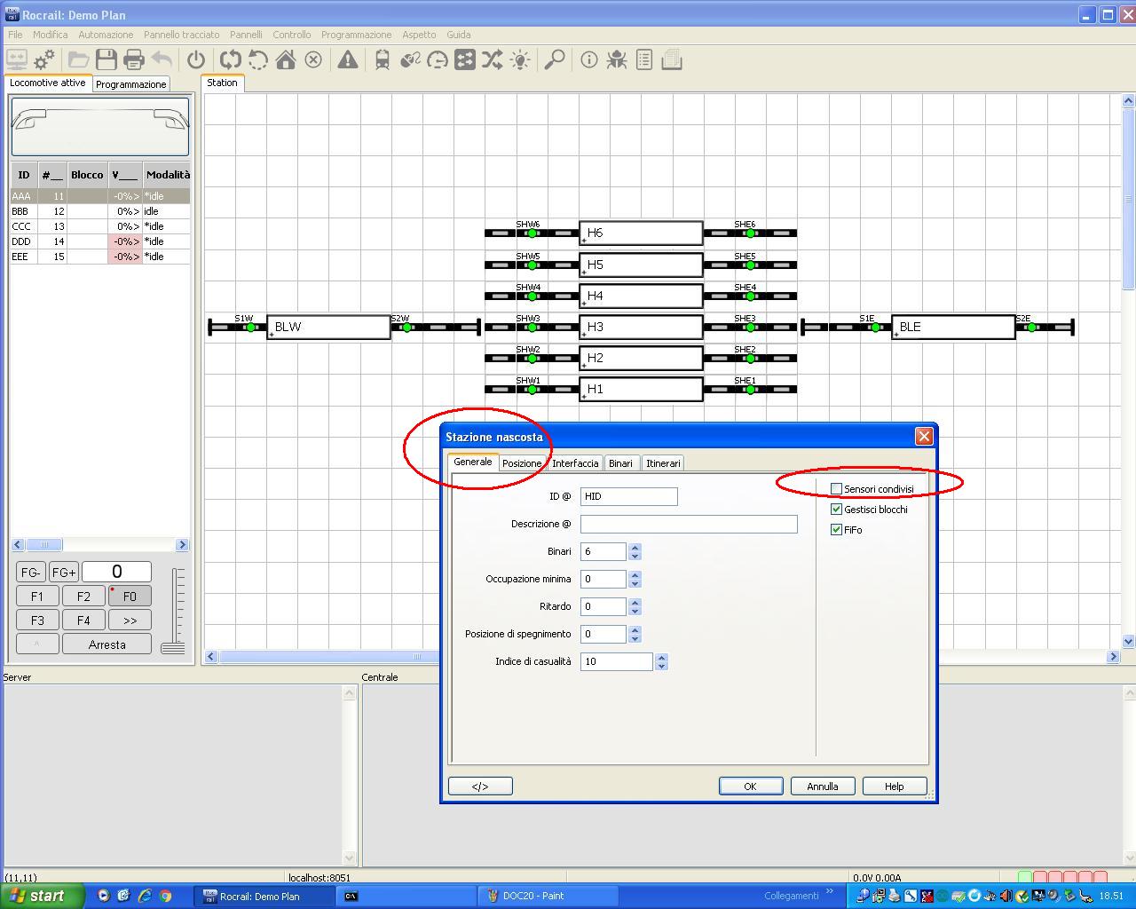Open locomotives table train icon
This screenshot has width=1136, height=909.
[383, 60]
